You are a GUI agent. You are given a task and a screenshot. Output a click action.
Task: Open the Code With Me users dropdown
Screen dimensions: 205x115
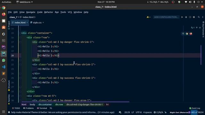[148, 17]
